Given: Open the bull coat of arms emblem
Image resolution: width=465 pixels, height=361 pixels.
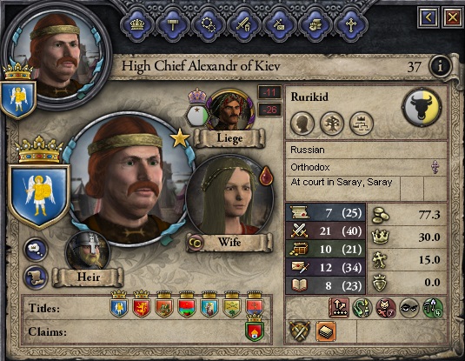Looking at the screenshot, I should coord(422,107).
